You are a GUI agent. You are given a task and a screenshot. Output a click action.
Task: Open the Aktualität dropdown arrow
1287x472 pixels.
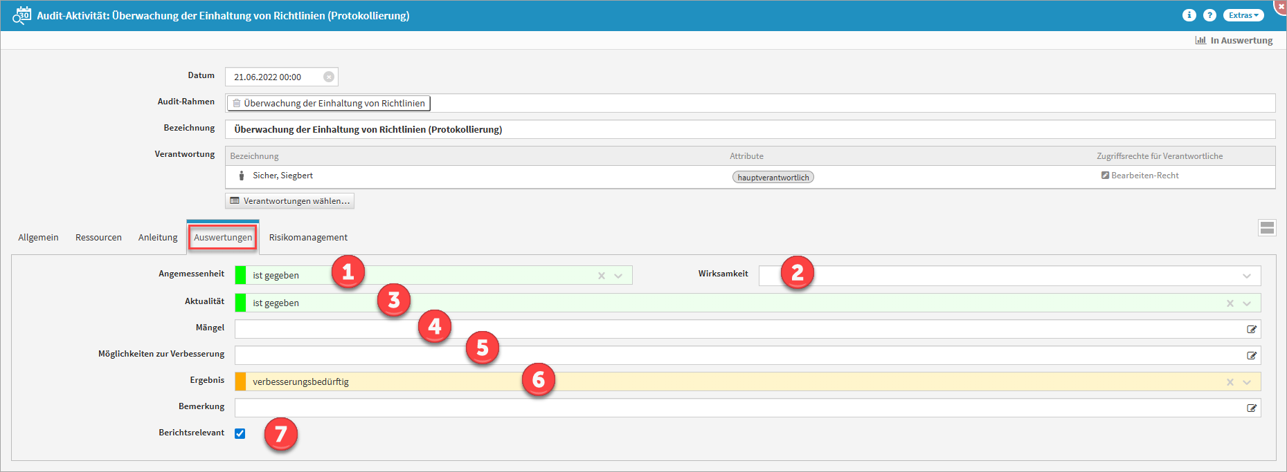point(1247,303)
